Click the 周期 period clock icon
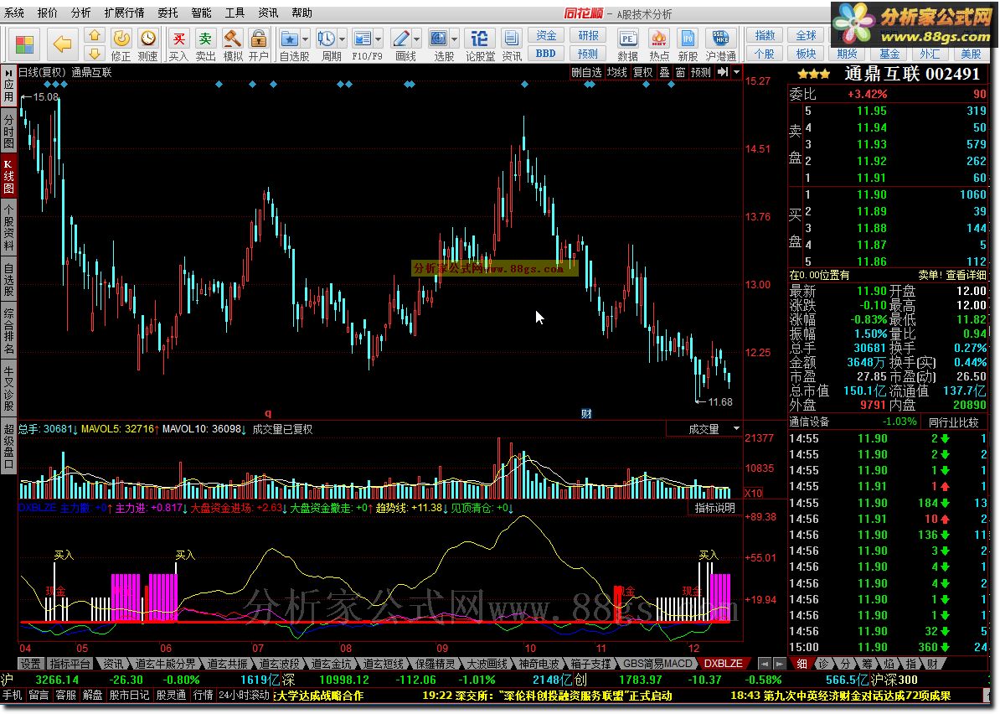The width and height of the screenshot is (1000, 714). [x=327, y=39]
